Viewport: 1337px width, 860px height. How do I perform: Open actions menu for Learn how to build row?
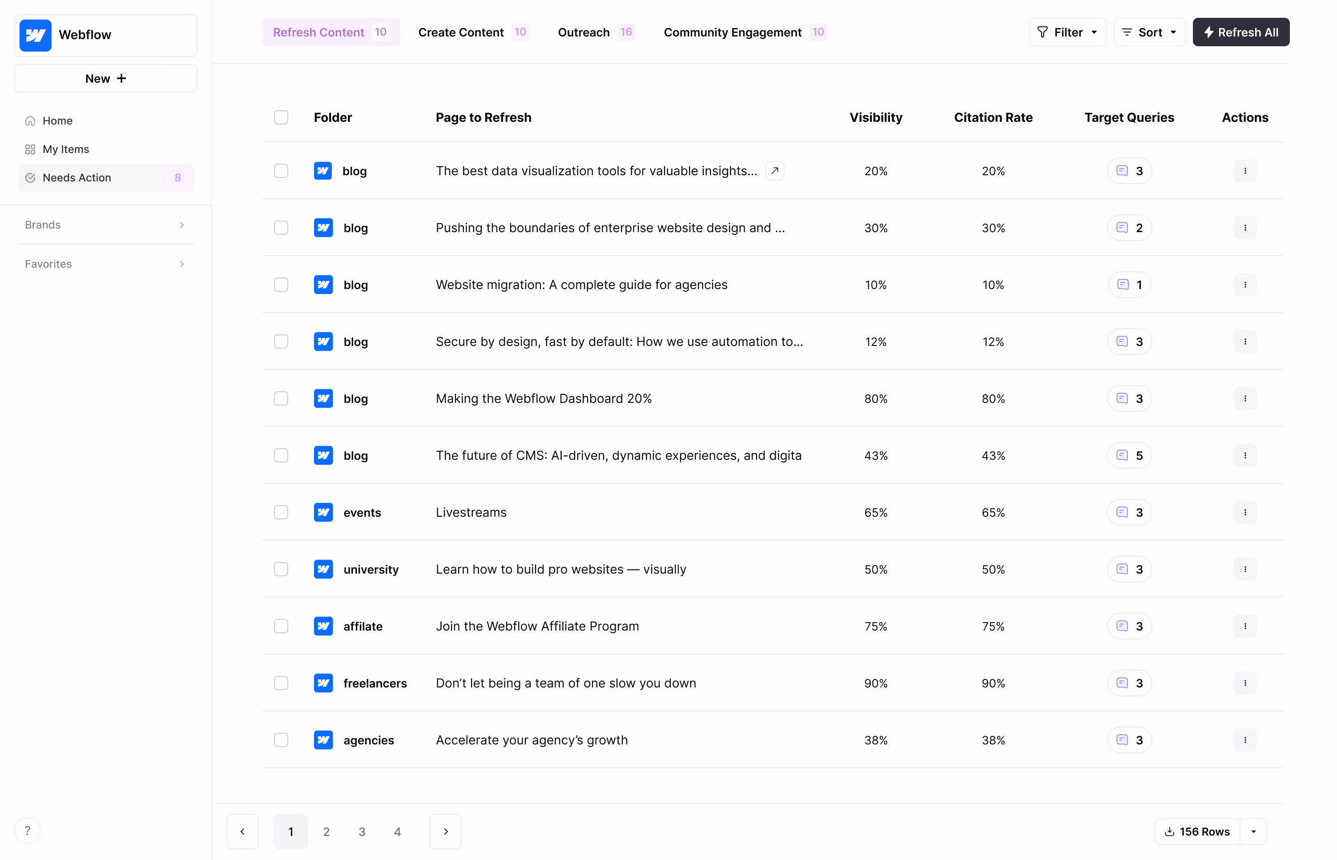click(x=1245, y=569)
